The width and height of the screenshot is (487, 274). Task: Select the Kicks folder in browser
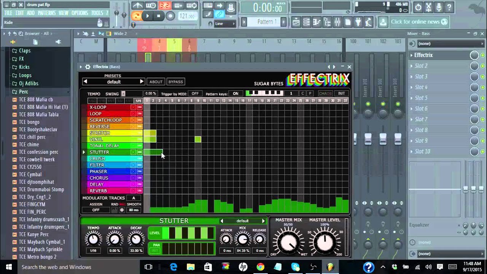pyautogui.click(x=24, y=67)
